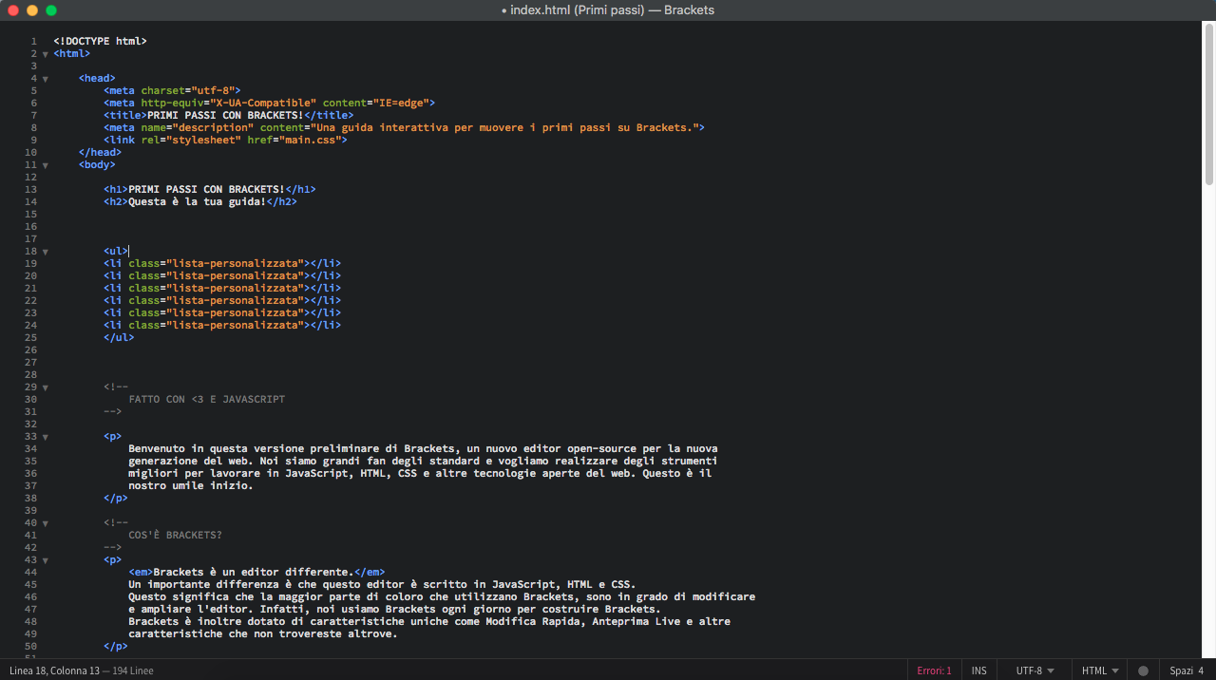Click the green macOS fullscreen button
The image size is (1216, 680).
[x=51, y=10]
